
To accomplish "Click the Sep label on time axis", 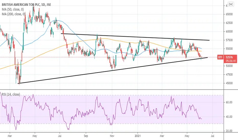I will point(86,136).
